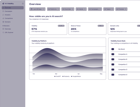140x107 pixels.
Task: Expand the All Topics filter
Action: (x=109, y=9)
